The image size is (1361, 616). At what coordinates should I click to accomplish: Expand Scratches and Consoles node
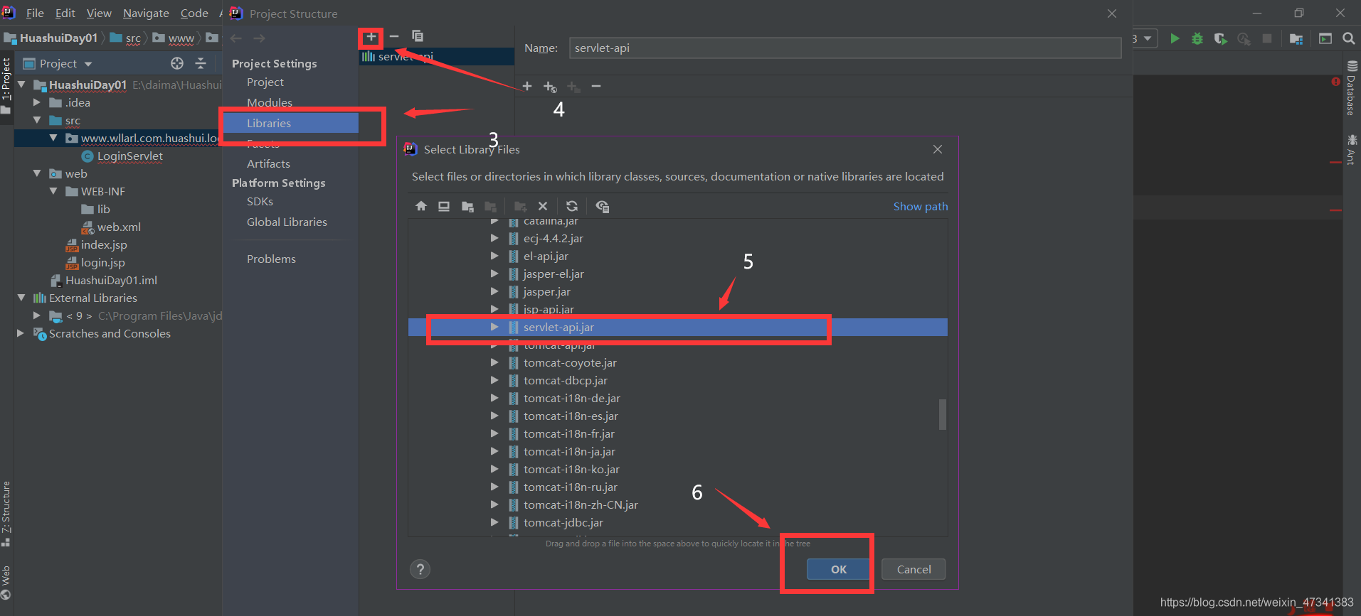(x=21, y=333)
